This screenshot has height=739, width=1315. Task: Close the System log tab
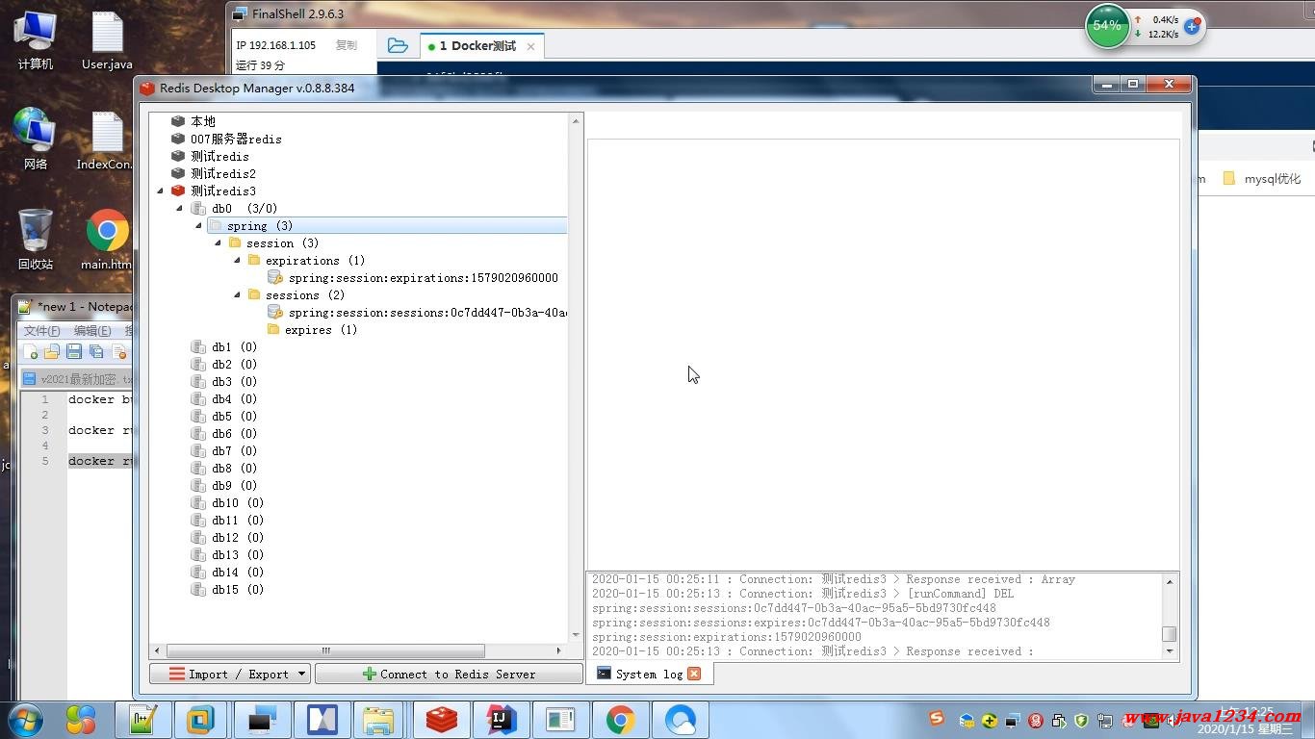694,674
